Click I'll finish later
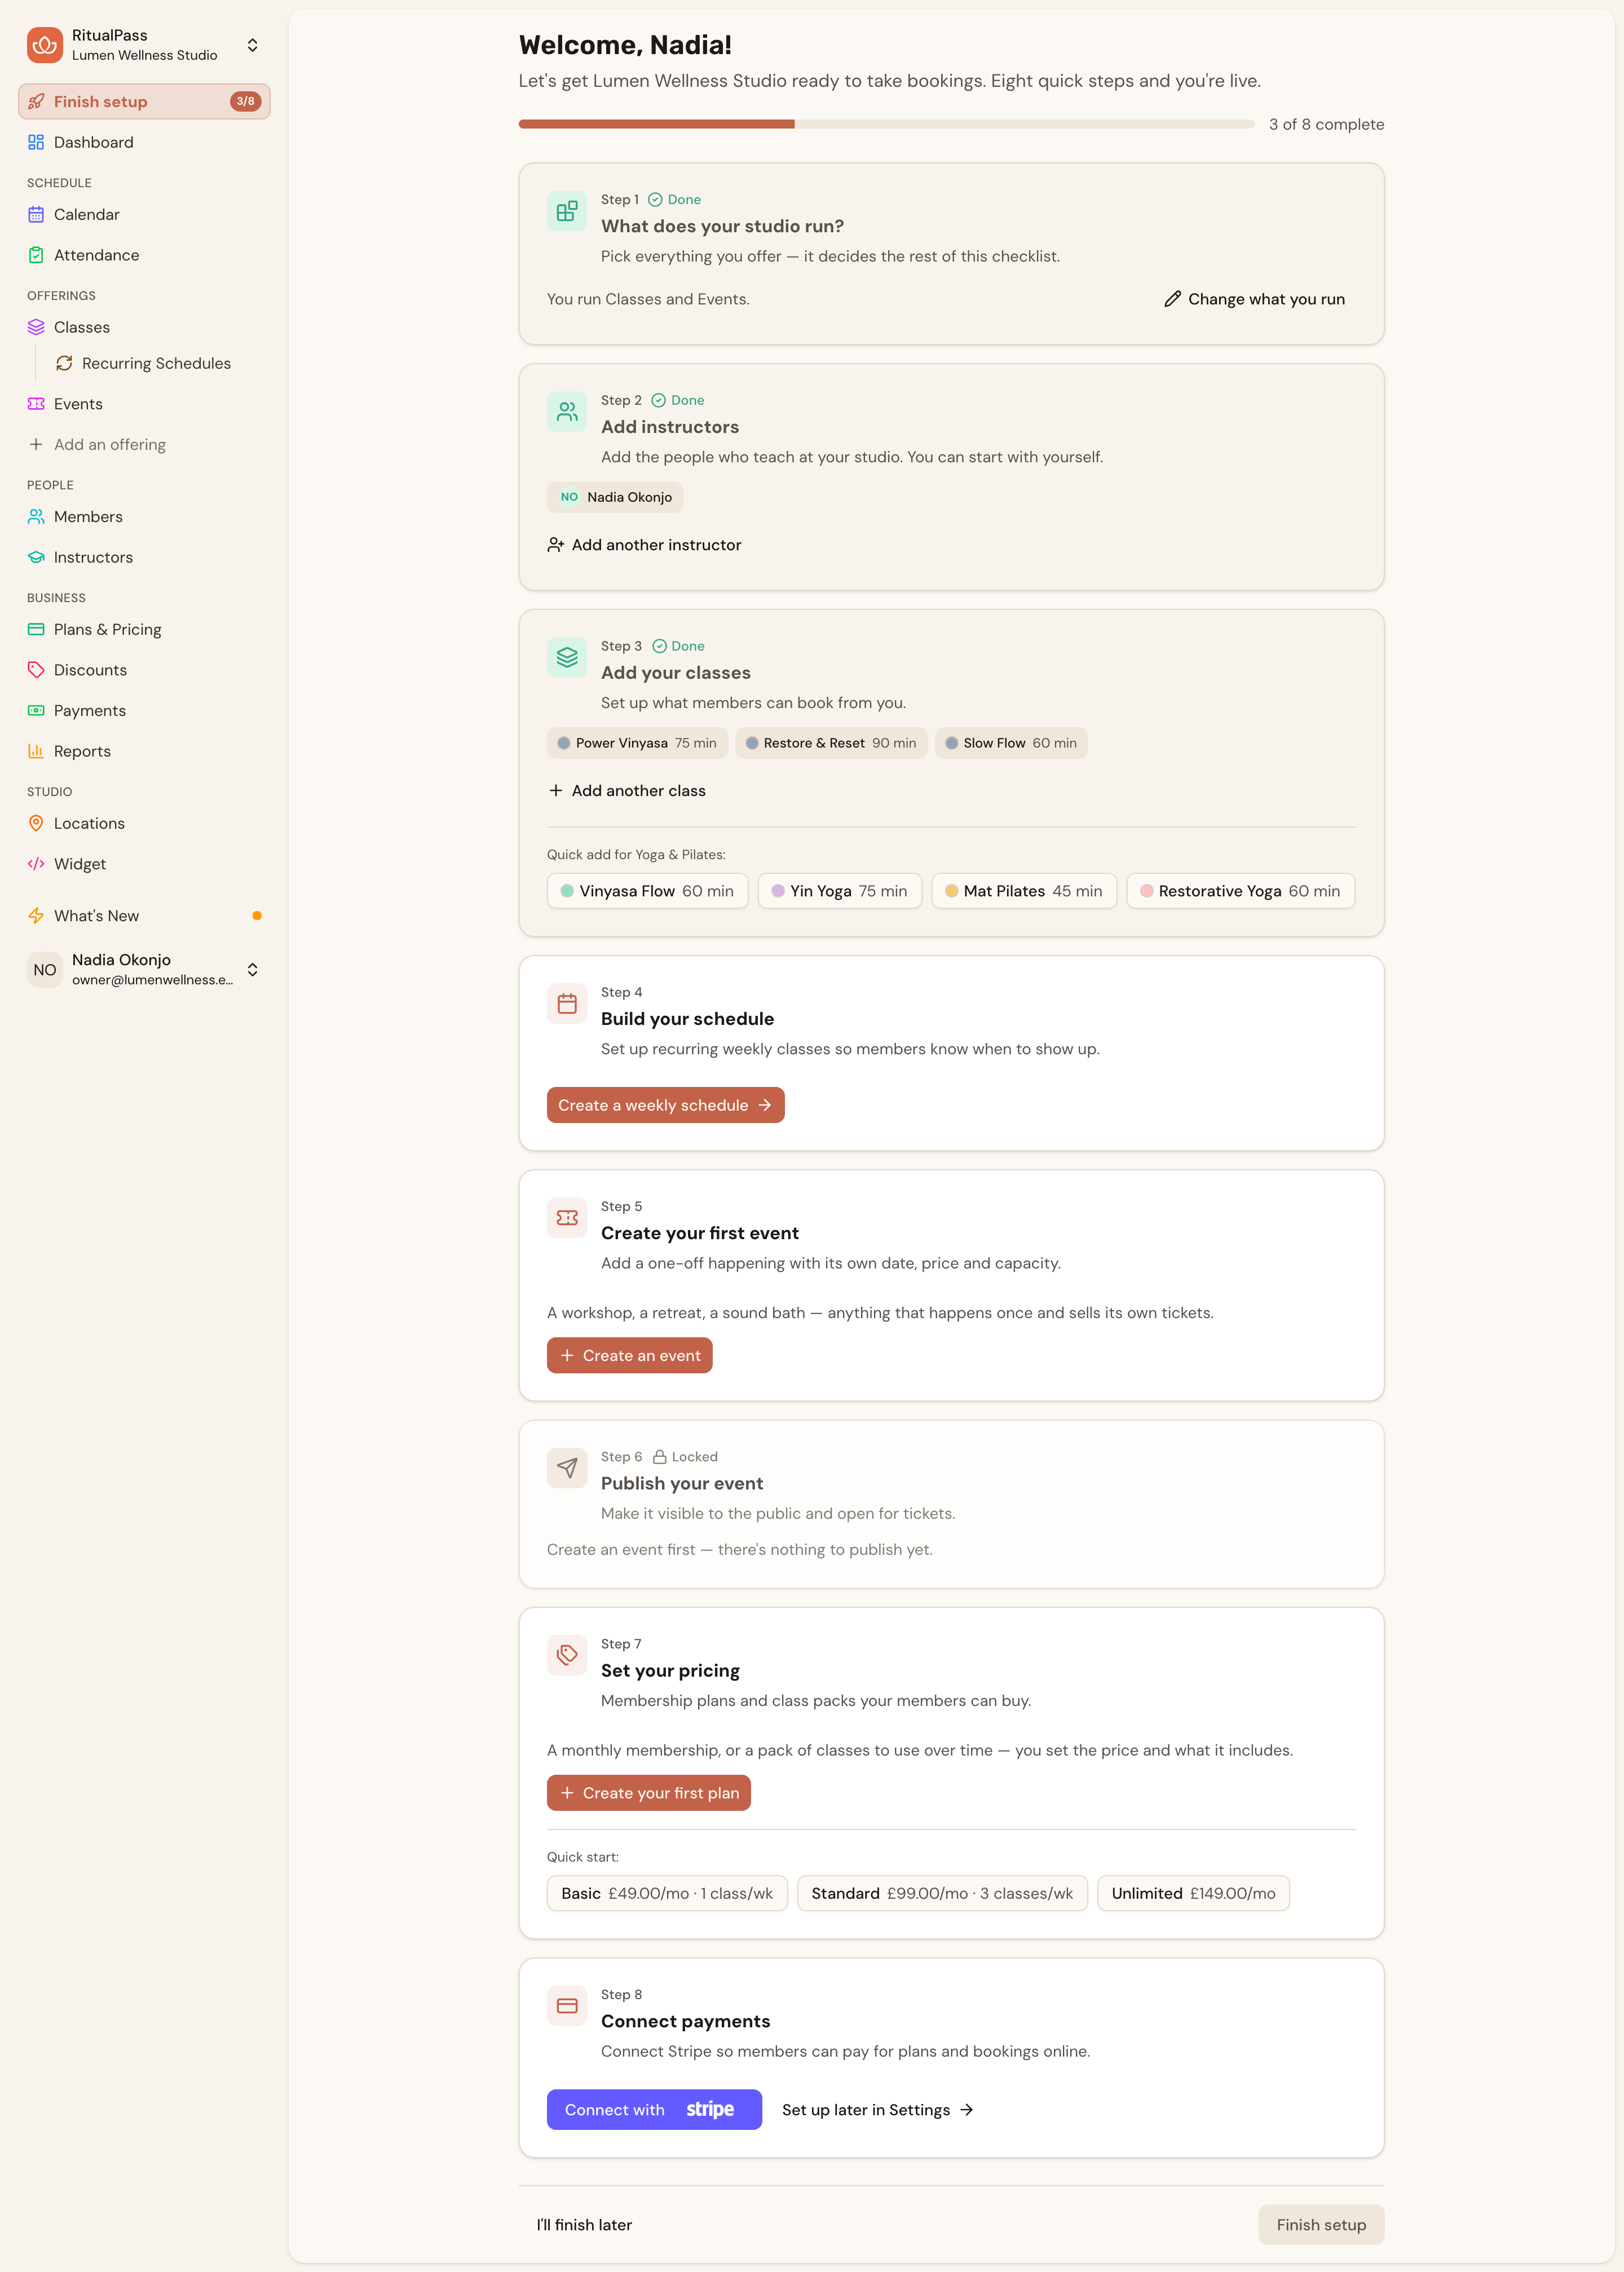 click(584, 2224)
